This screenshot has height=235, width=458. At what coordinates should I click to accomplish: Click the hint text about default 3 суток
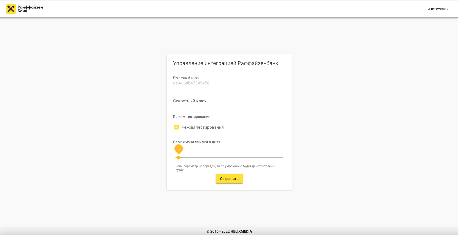point(225,168)
